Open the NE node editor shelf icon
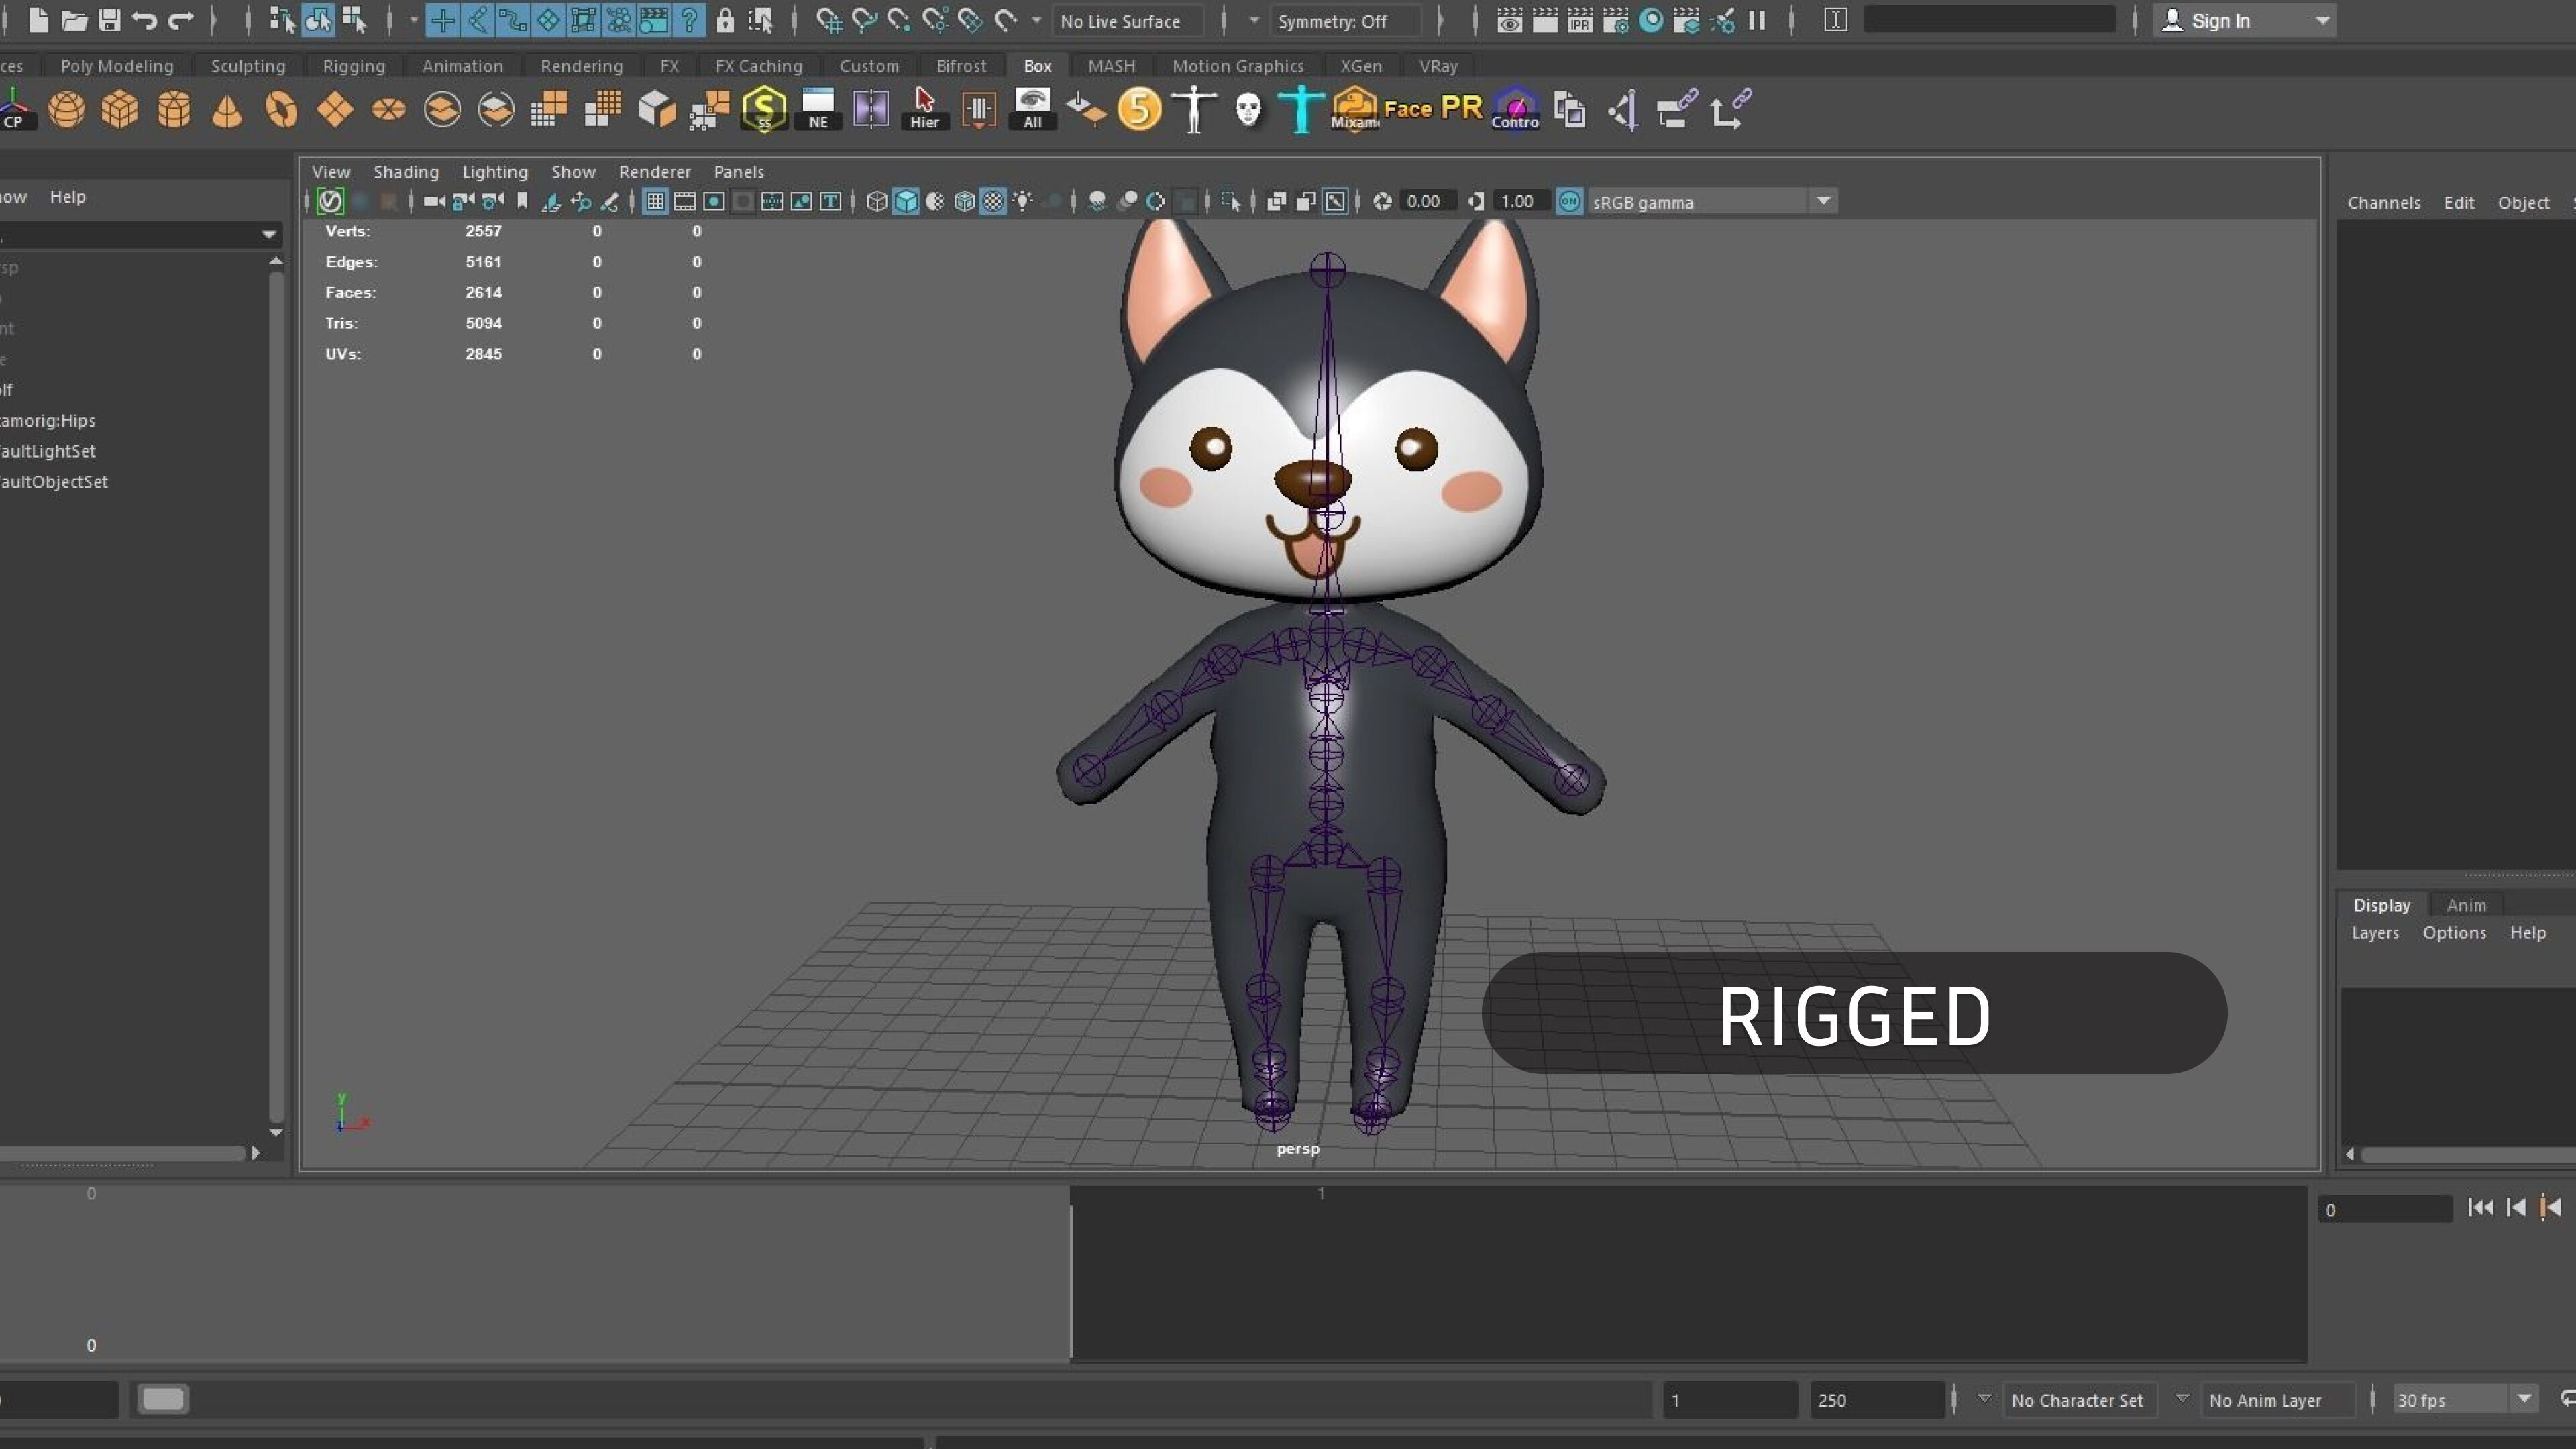The width and height of the screenshot is (2576, 1449). click(x=818, y=109)
